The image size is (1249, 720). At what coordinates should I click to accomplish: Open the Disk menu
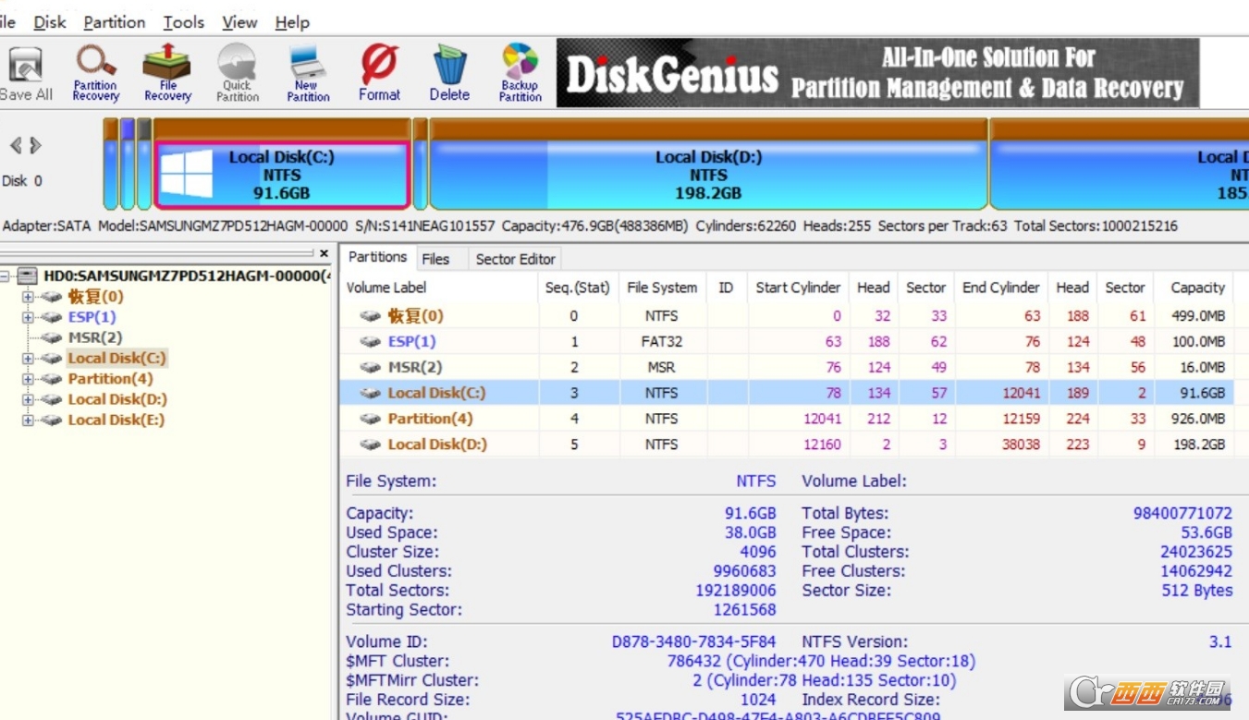click(x=50, y=22)
